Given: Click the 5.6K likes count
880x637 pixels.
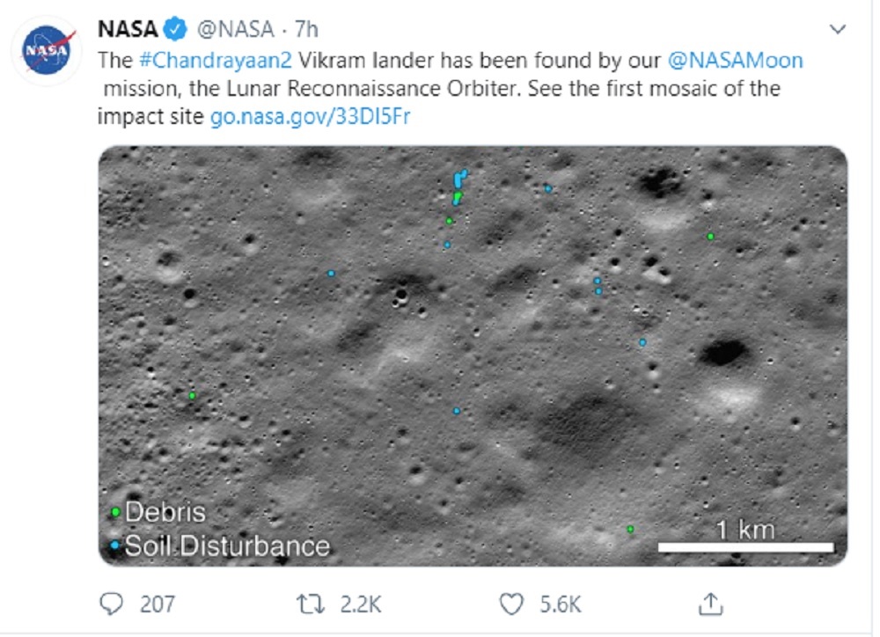Looking at the screenshot, I should pyautogui.click(x=560, y=604).
